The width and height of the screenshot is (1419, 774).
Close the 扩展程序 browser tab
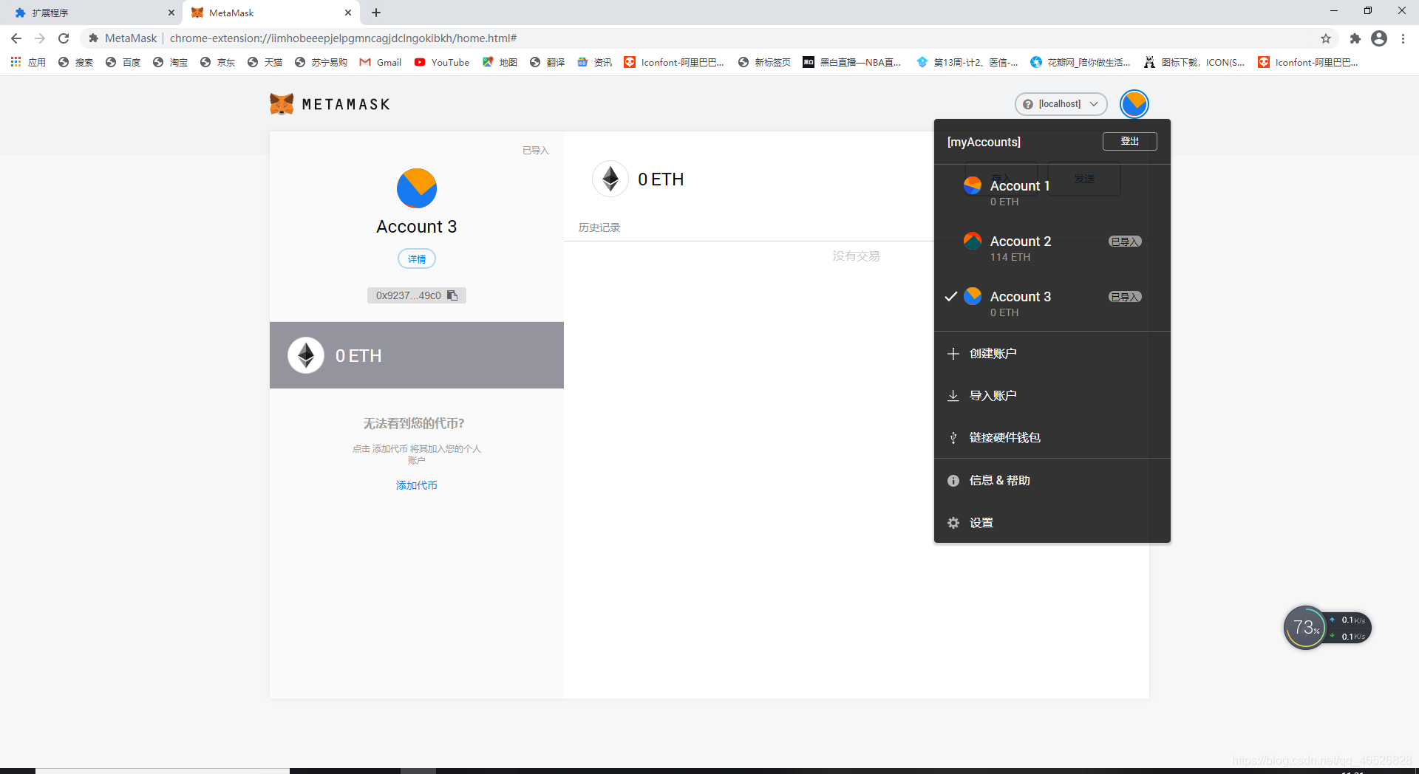coord(171,13)
